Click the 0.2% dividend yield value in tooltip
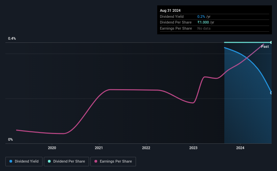 pyautogui.click(x=201, y=16)
